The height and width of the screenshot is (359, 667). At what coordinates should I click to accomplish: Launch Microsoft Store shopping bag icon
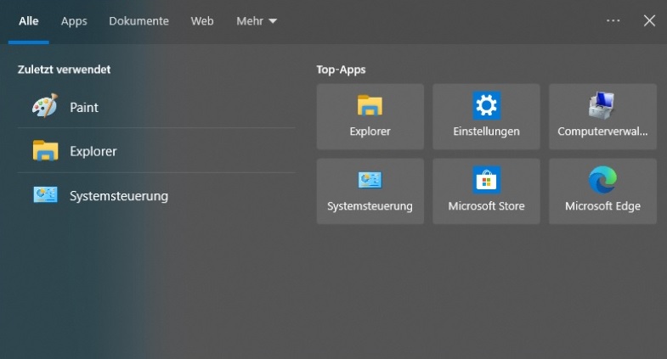click(486, 180)
